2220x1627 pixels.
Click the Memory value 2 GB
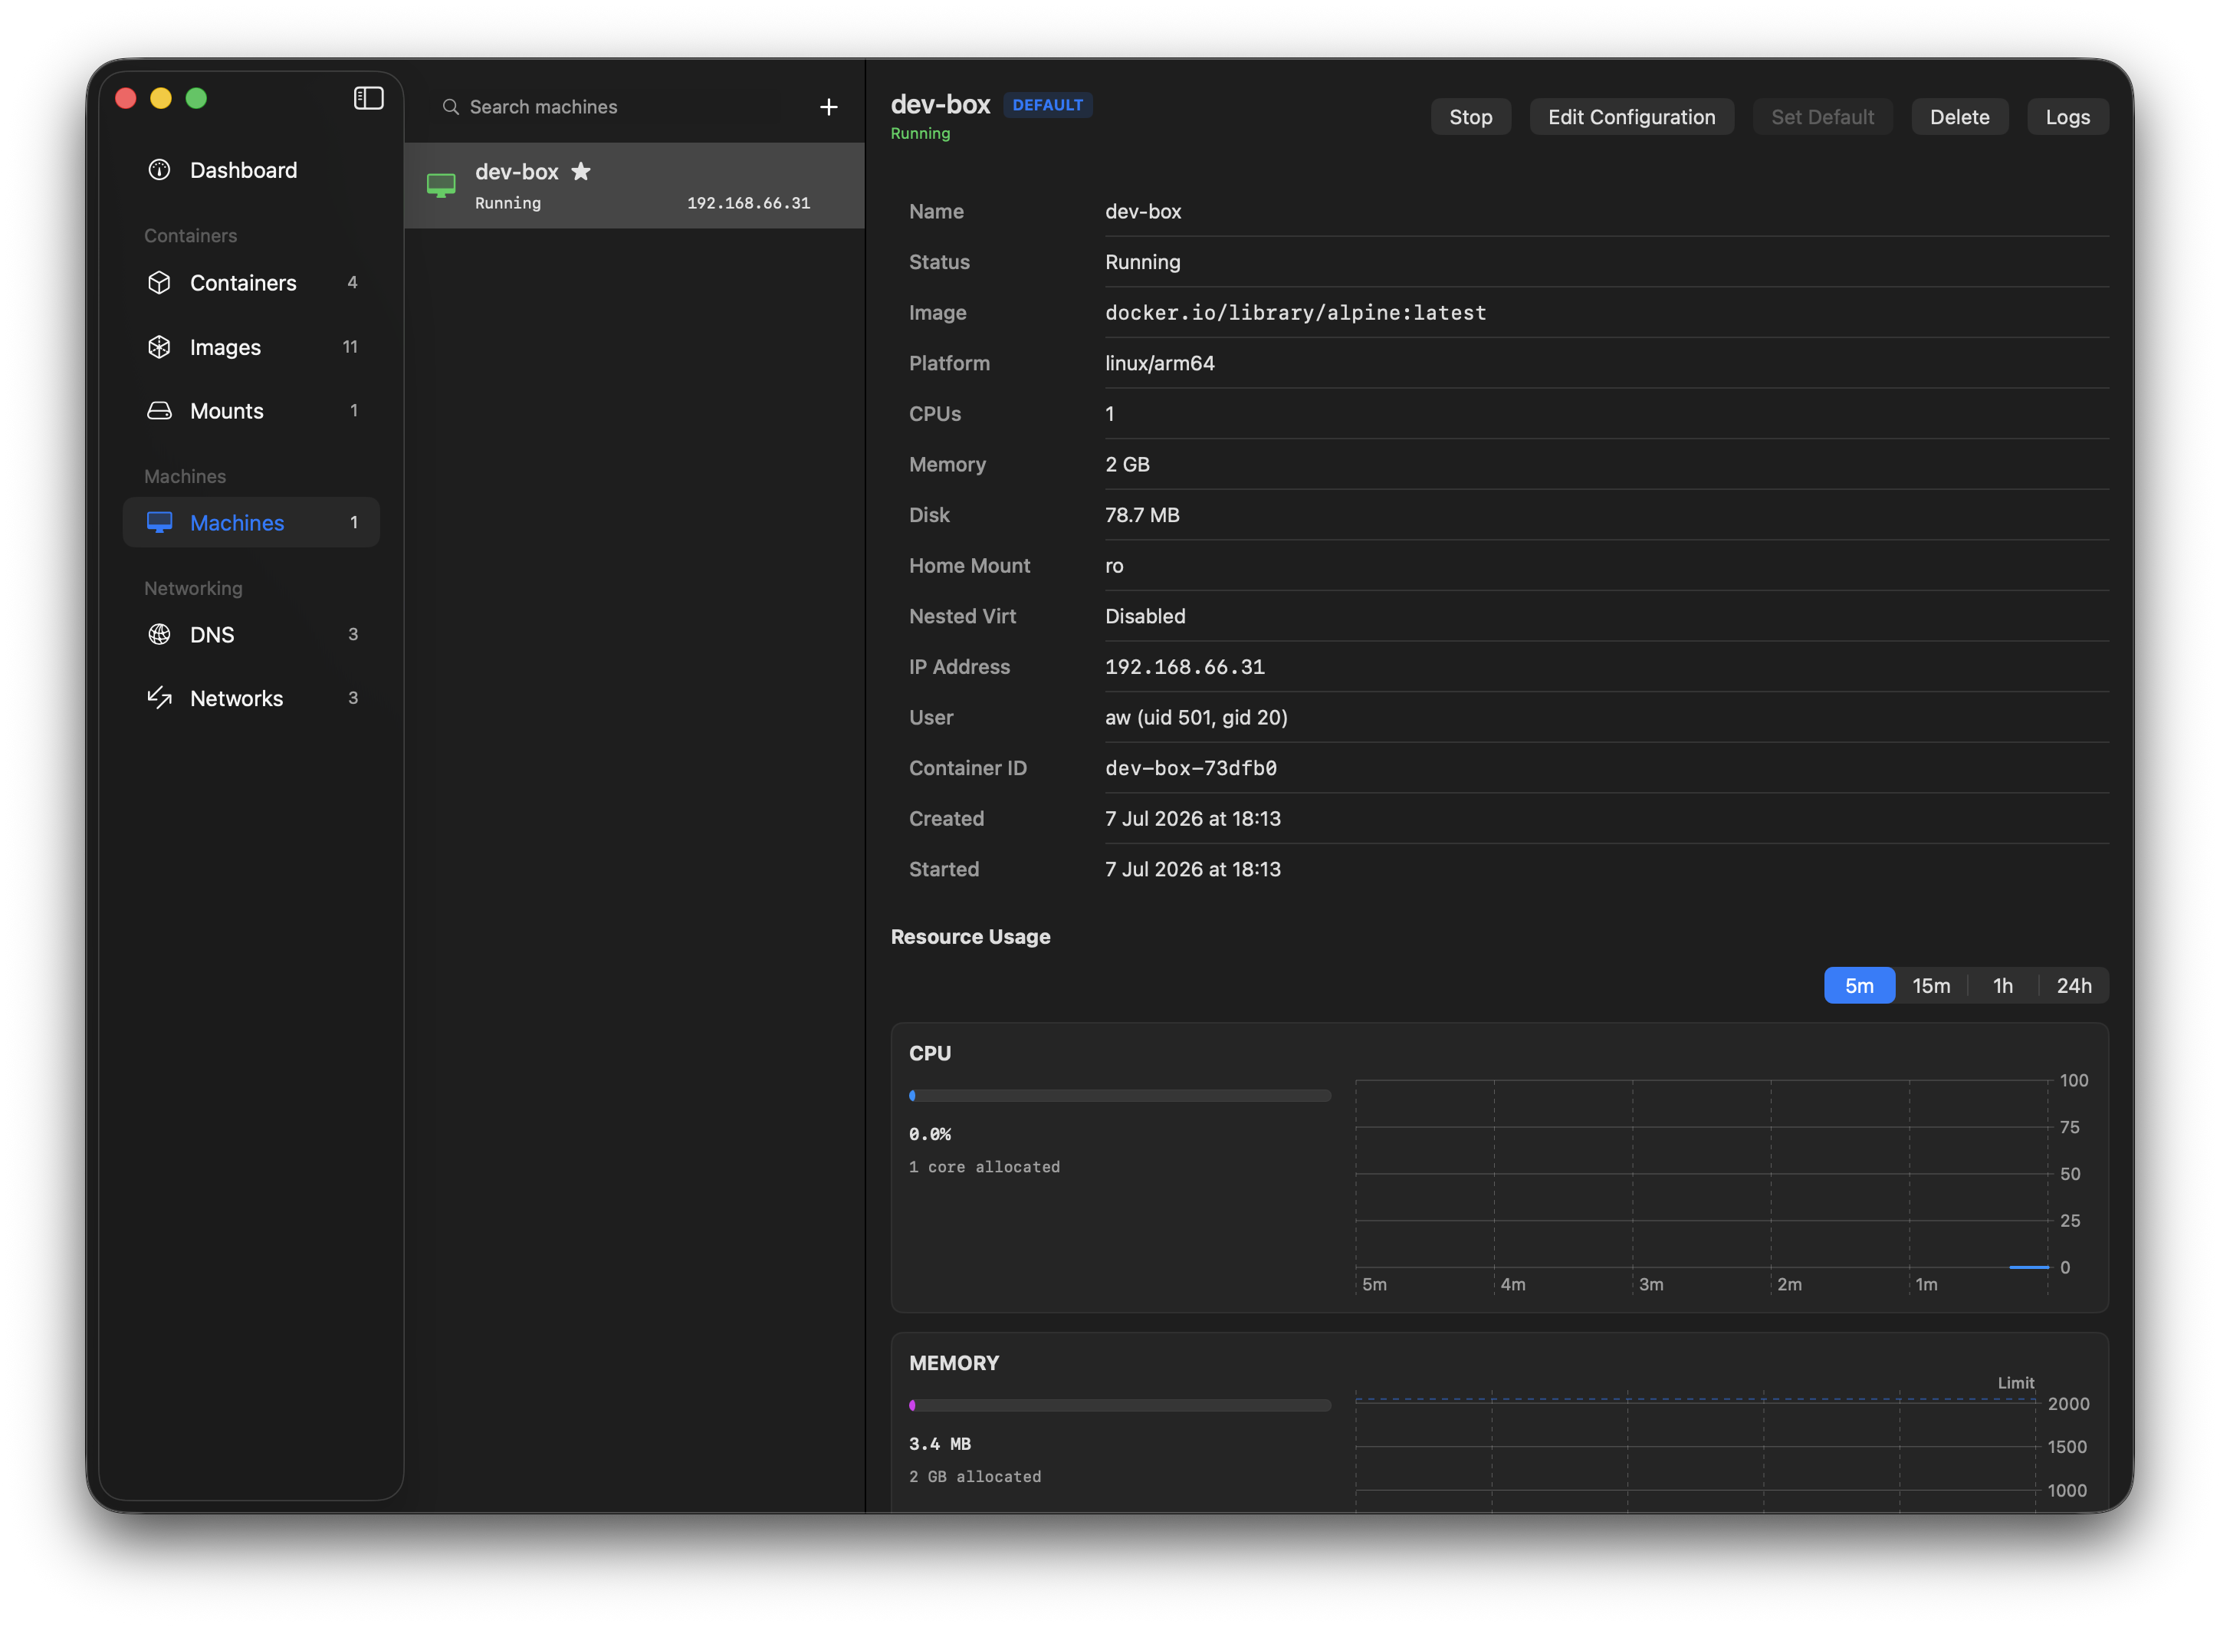(x=1127, y=465)
